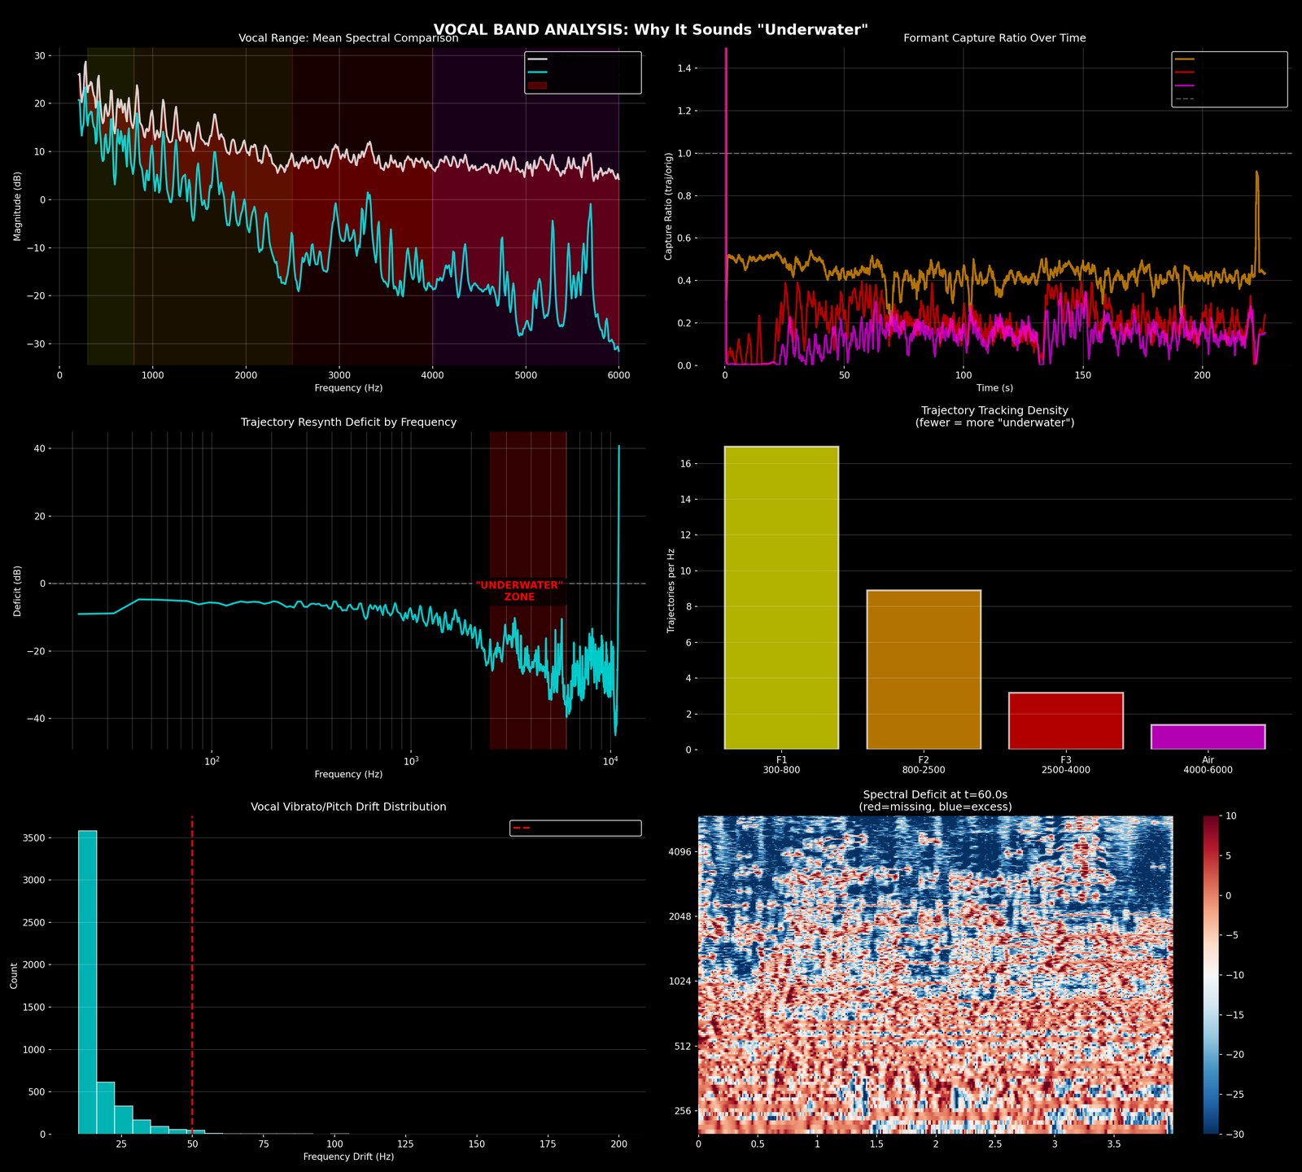Click the "Frequency Drift (Hz)" x-axis label
Viewport: 1302px width, 1172px height.
click(x=348, y=1157)
